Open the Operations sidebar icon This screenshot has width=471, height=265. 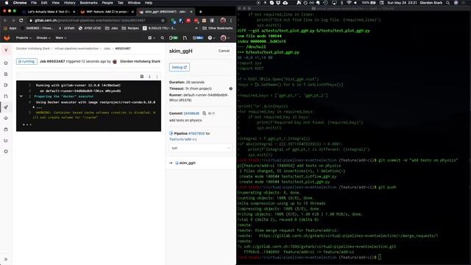6,119
